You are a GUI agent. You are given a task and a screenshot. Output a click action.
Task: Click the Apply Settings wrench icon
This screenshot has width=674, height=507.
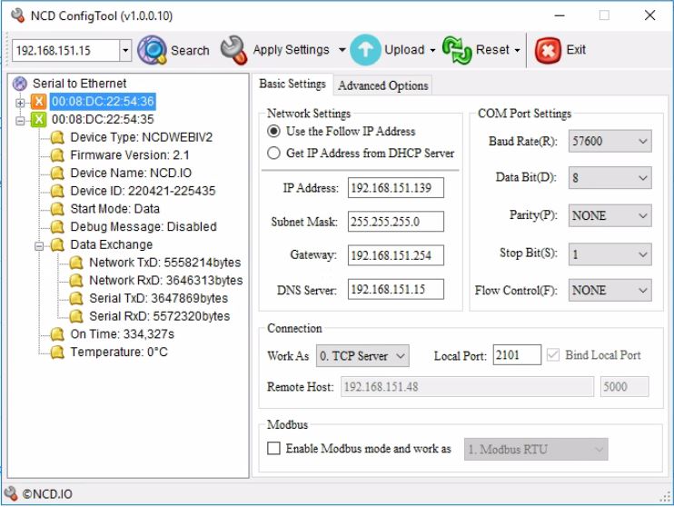[x=233, y=50]
